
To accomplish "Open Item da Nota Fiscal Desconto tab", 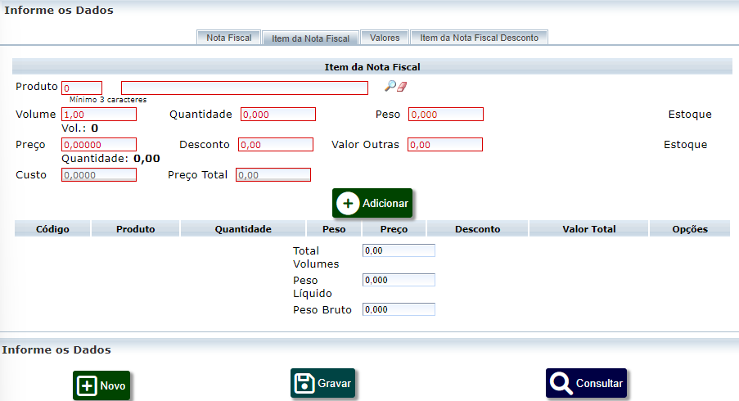I will pyautogui.click(x=479, y=38).
